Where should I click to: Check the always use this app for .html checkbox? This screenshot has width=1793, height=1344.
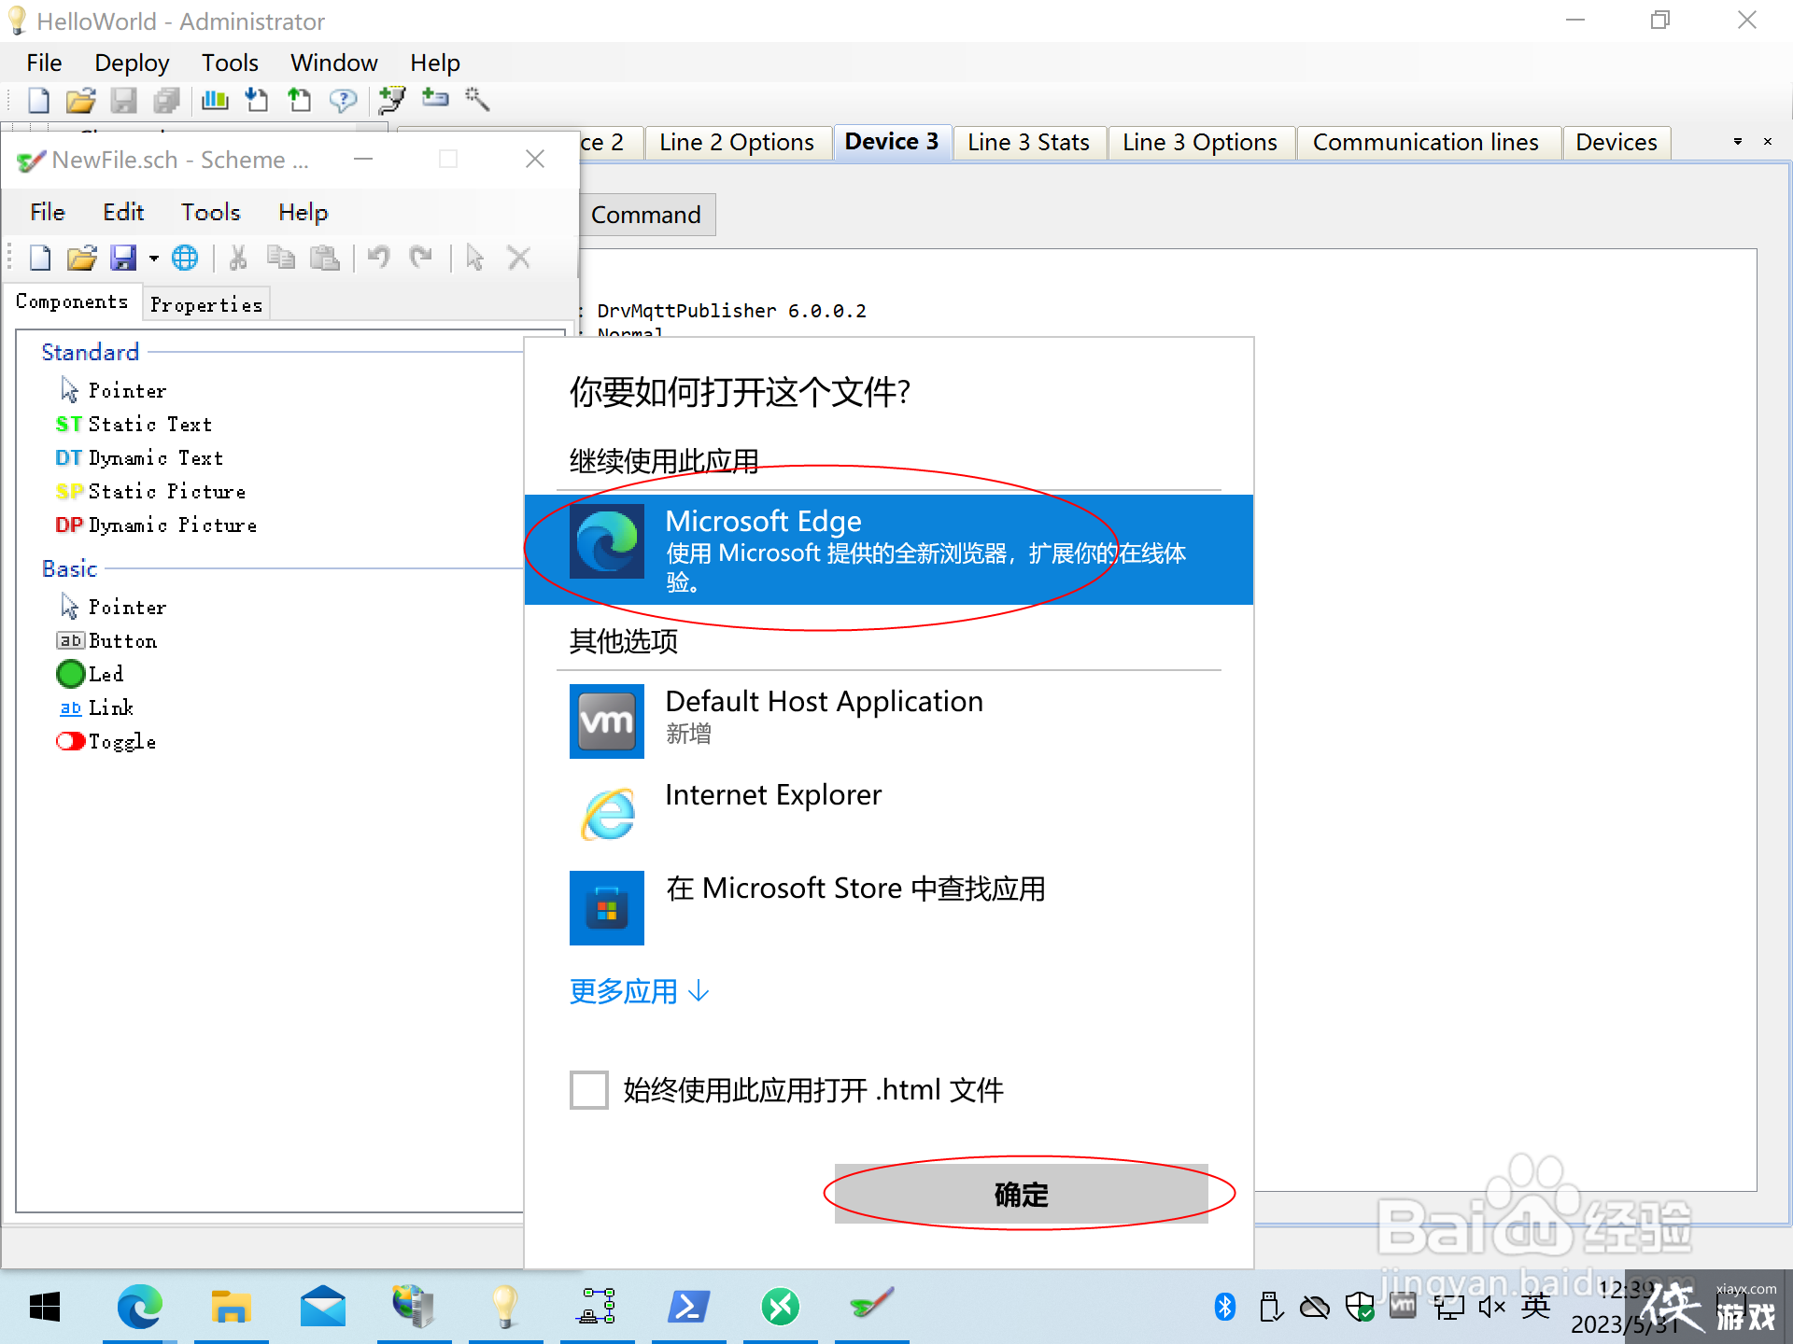[x=589, y=1089]
